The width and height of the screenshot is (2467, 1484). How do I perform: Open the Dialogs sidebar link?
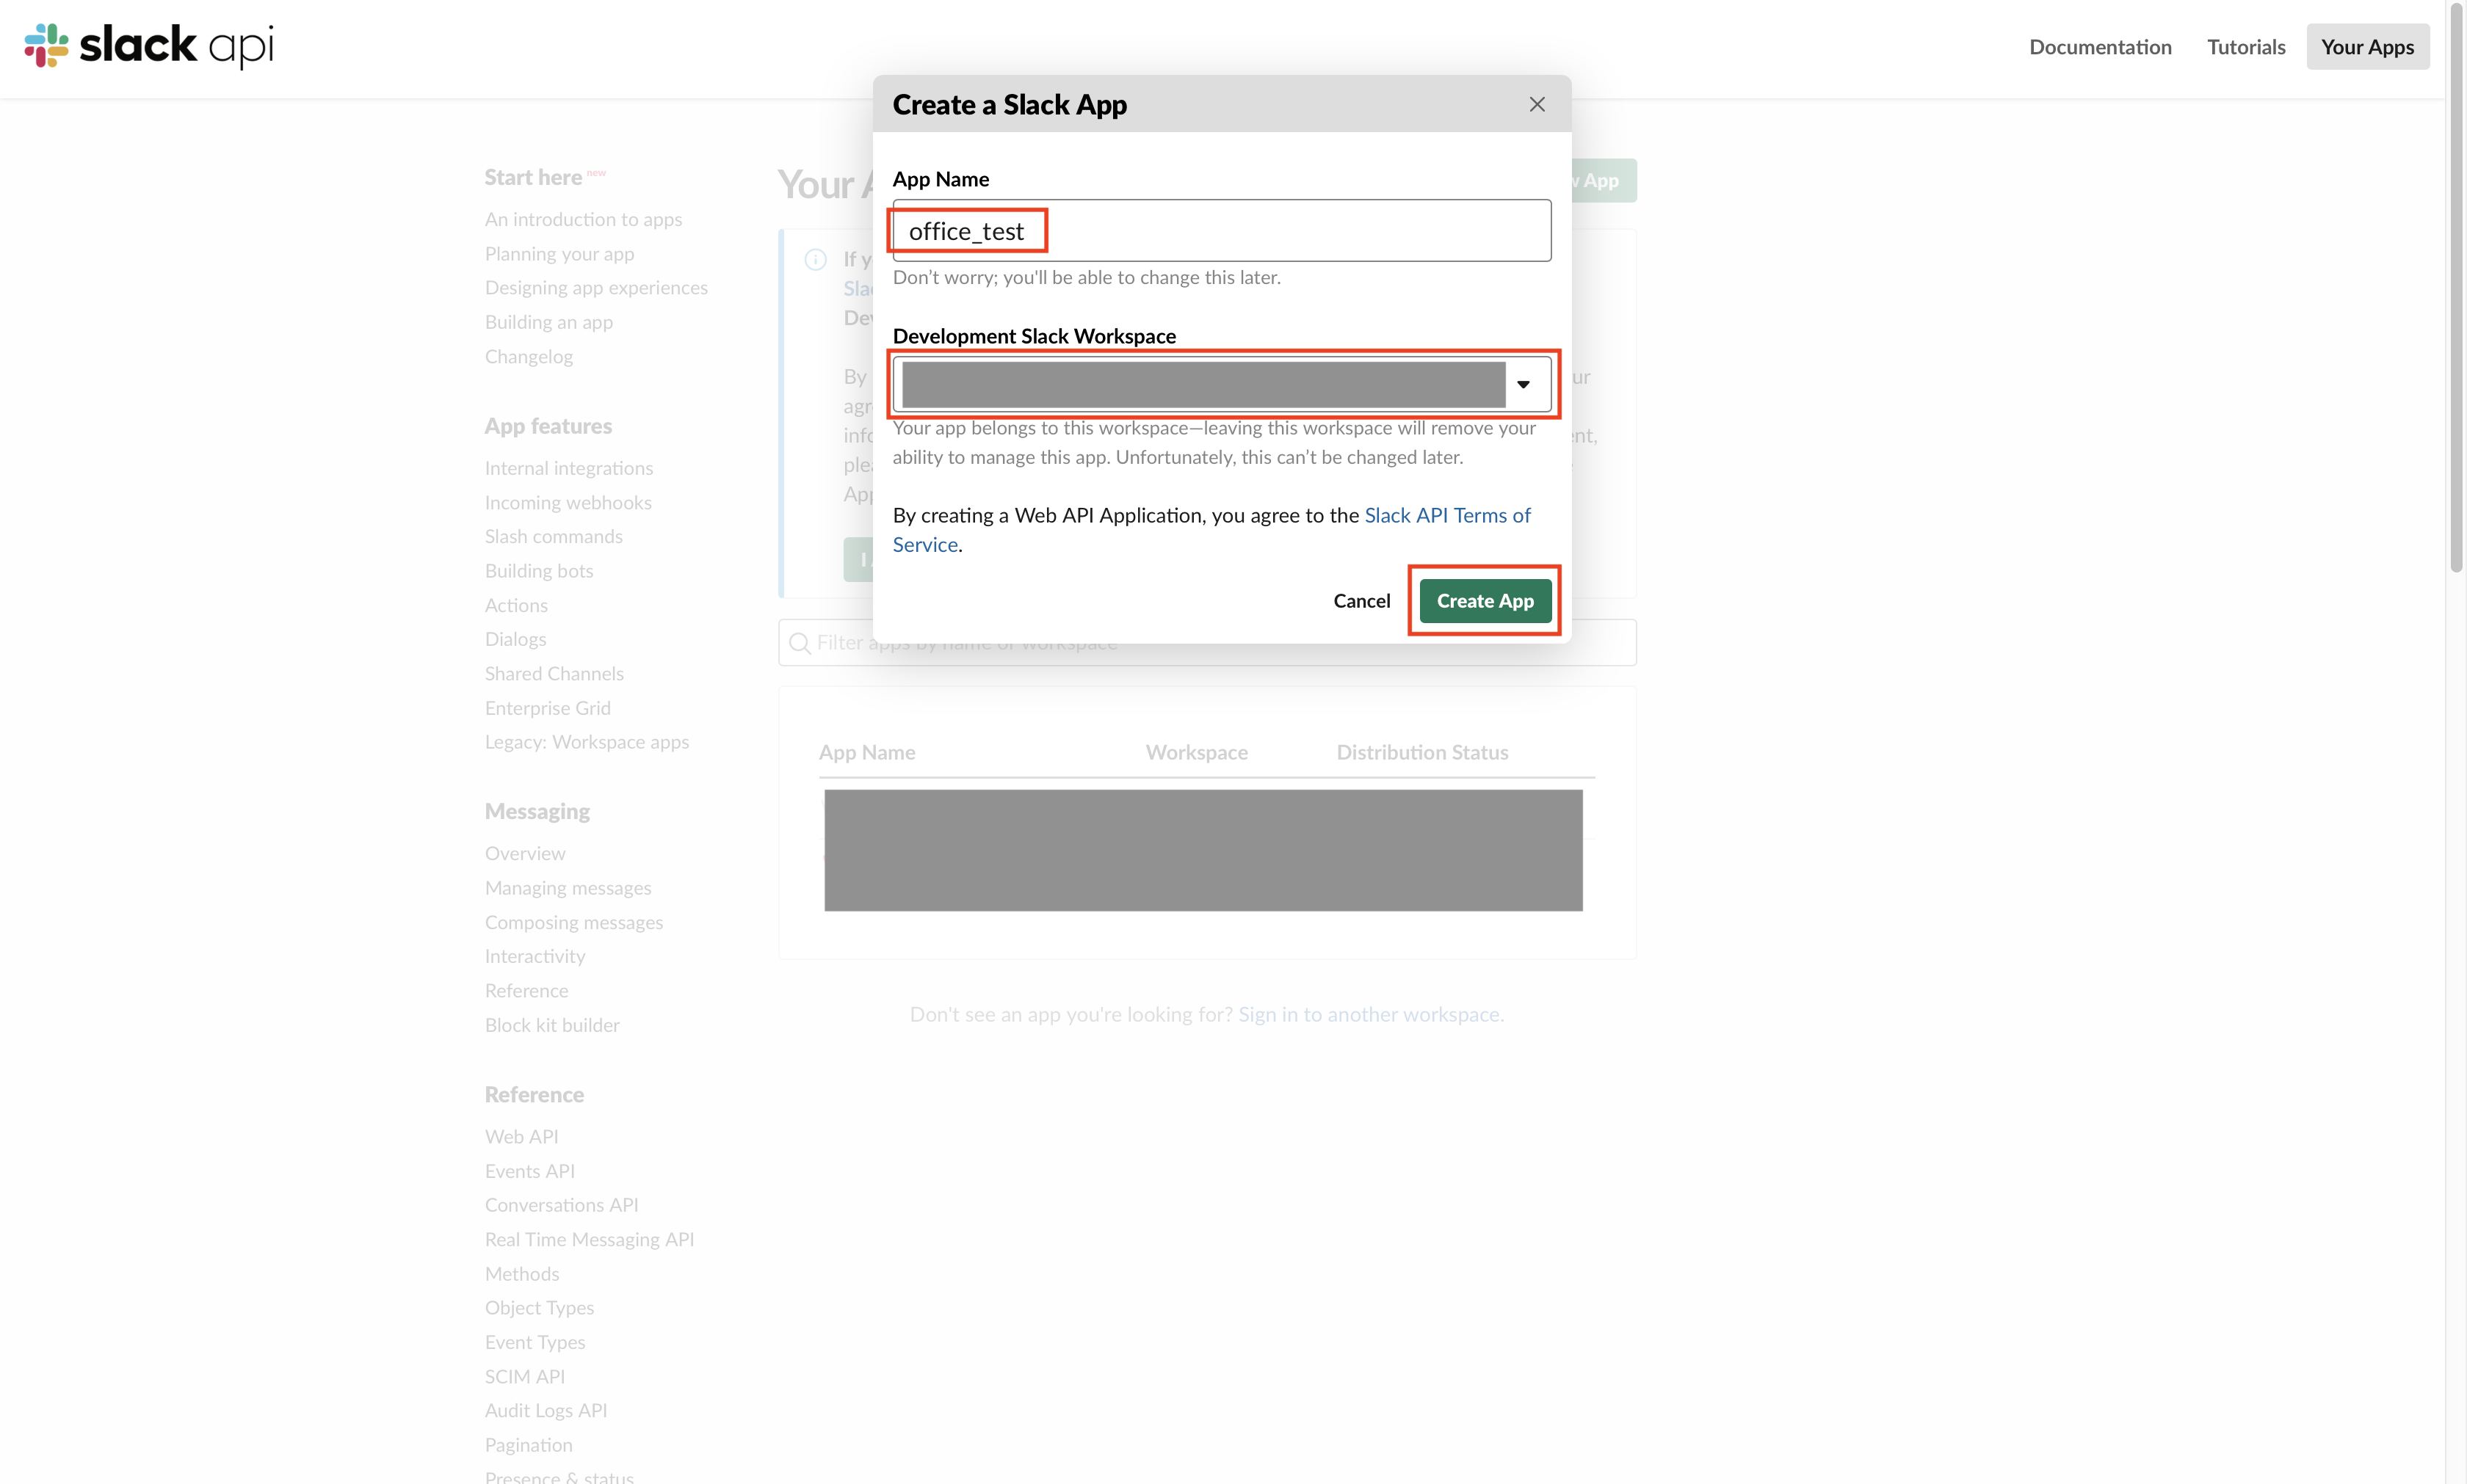[x=515, y=639]
